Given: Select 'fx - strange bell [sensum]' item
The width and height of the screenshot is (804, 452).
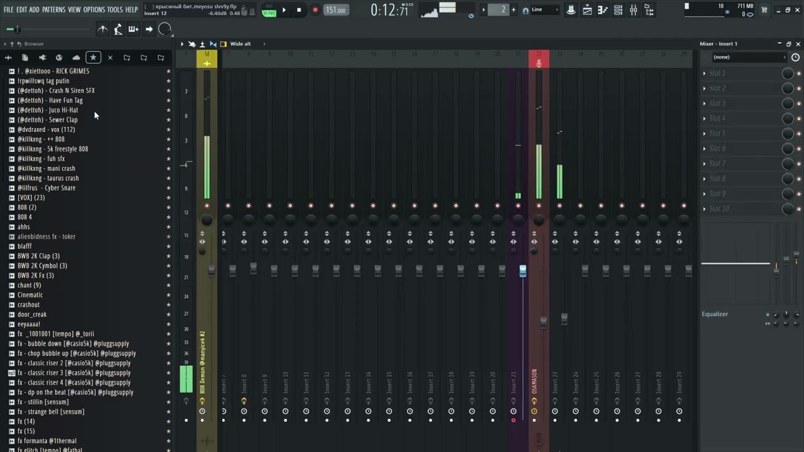Looking at the screenshot, I should [x=51, y=412].
